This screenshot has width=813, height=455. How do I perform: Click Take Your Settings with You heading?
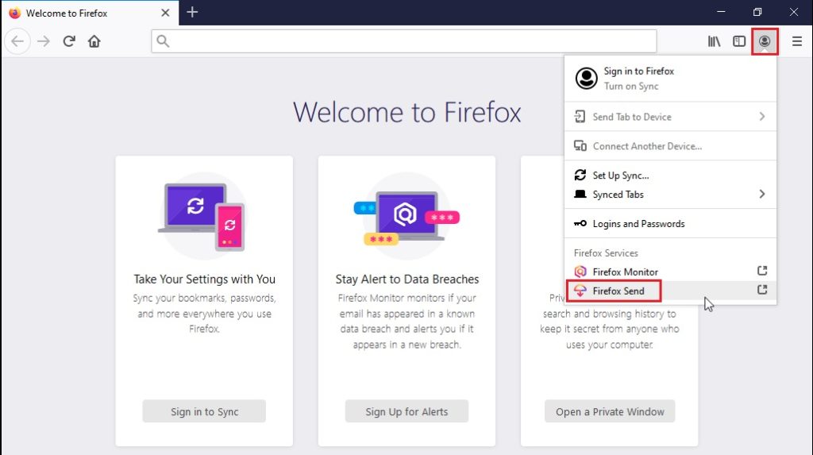click(x=204, y=280)
